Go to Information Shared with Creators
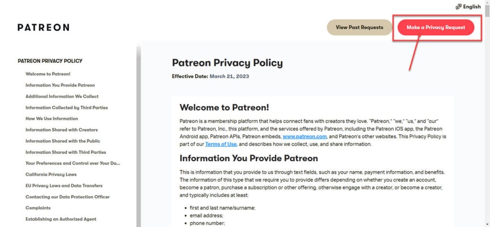The width and height of the screenshot is (490, 227). (62, 130)
